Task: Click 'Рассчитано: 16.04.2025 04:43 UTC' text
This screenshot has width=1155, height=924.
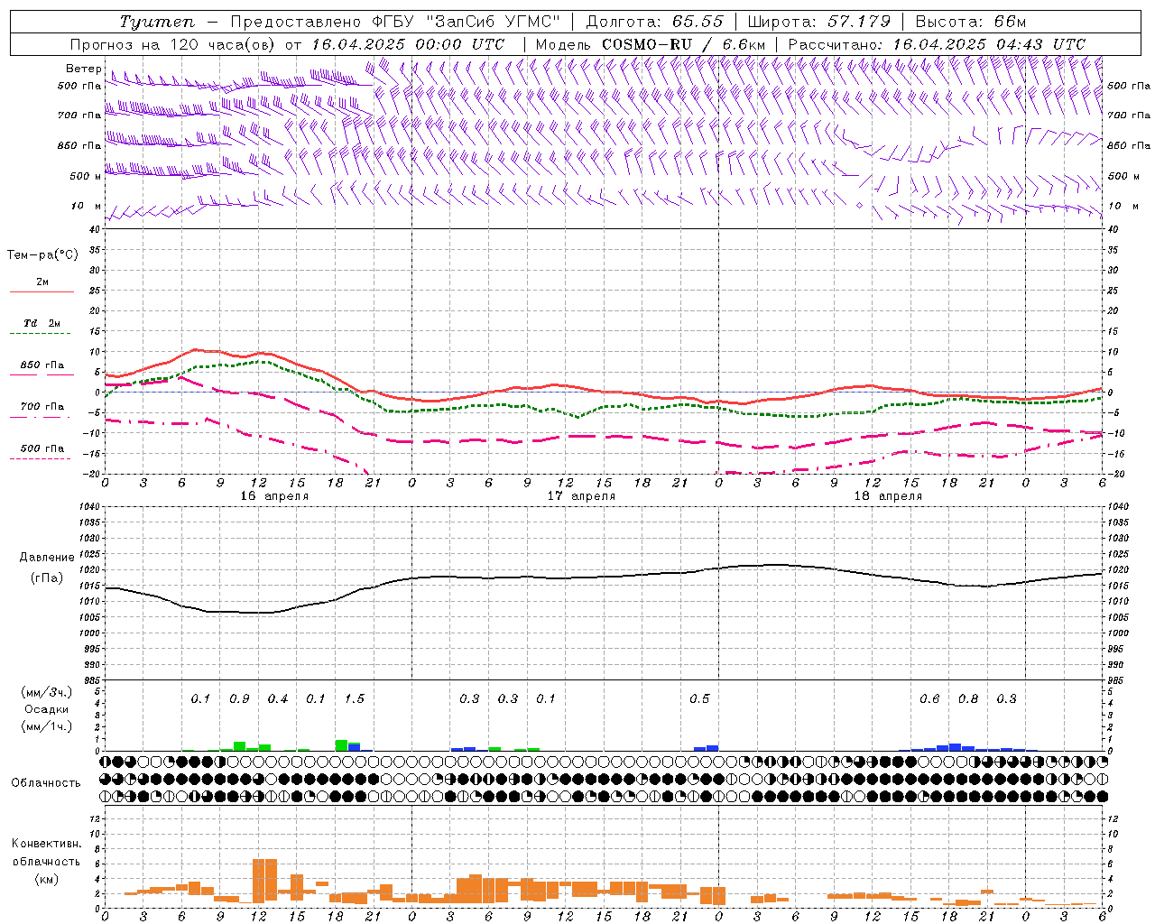Action: [937, 44]
